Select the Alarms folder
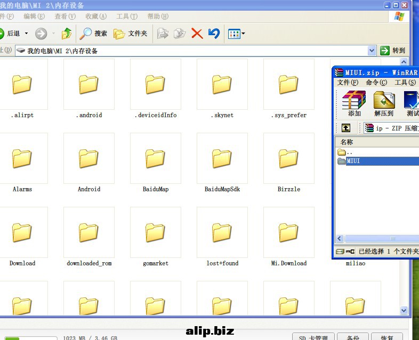419x340 pixels. [x=22, y=163]
